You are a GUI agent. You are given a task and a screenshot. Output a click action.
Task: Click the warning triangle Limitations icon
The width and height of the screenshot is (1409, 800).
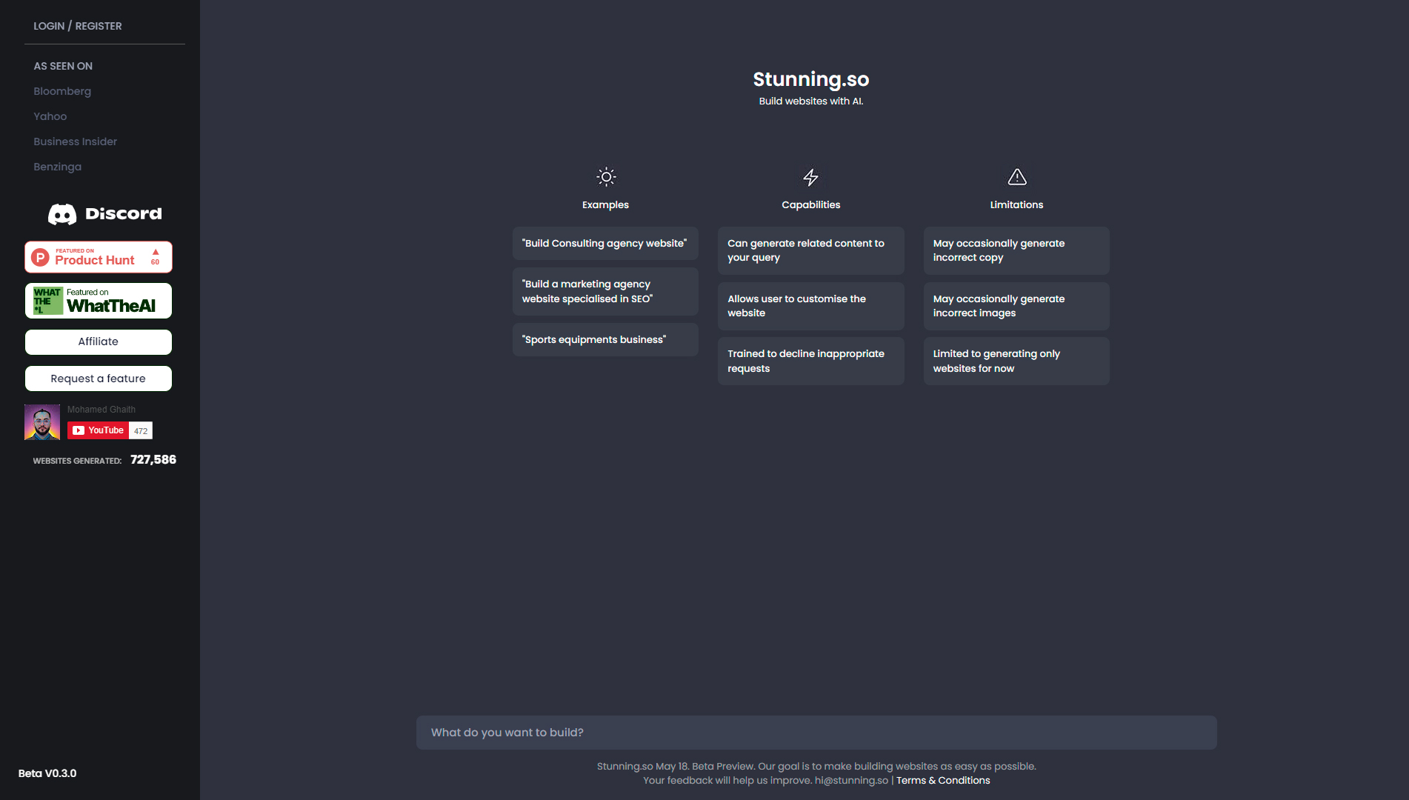pos(1016,177)
